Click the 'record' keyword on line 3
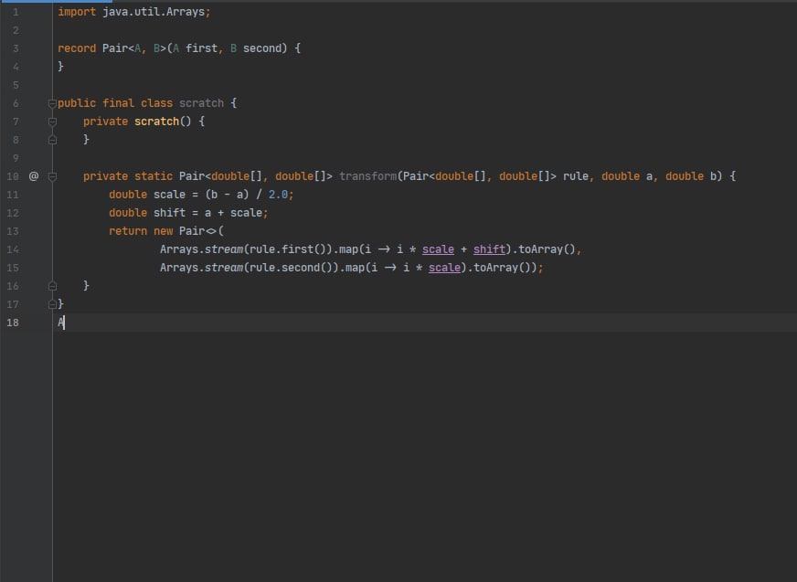This screenshot has width=797, height=582. (x=77, y=48)
